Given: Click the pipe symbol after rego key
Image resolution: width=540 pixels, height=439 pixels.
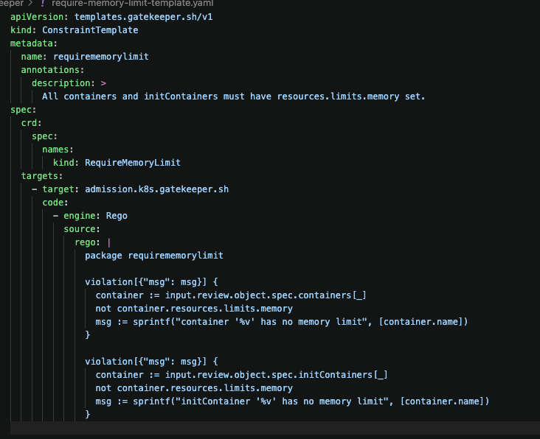Looking at the screenshot, I should 109,242.
